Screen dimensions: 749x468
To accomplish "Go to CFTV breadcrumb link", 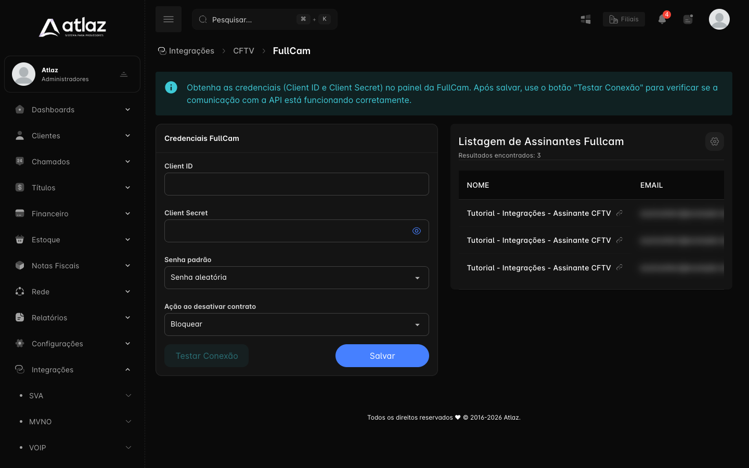I will 243,50.
